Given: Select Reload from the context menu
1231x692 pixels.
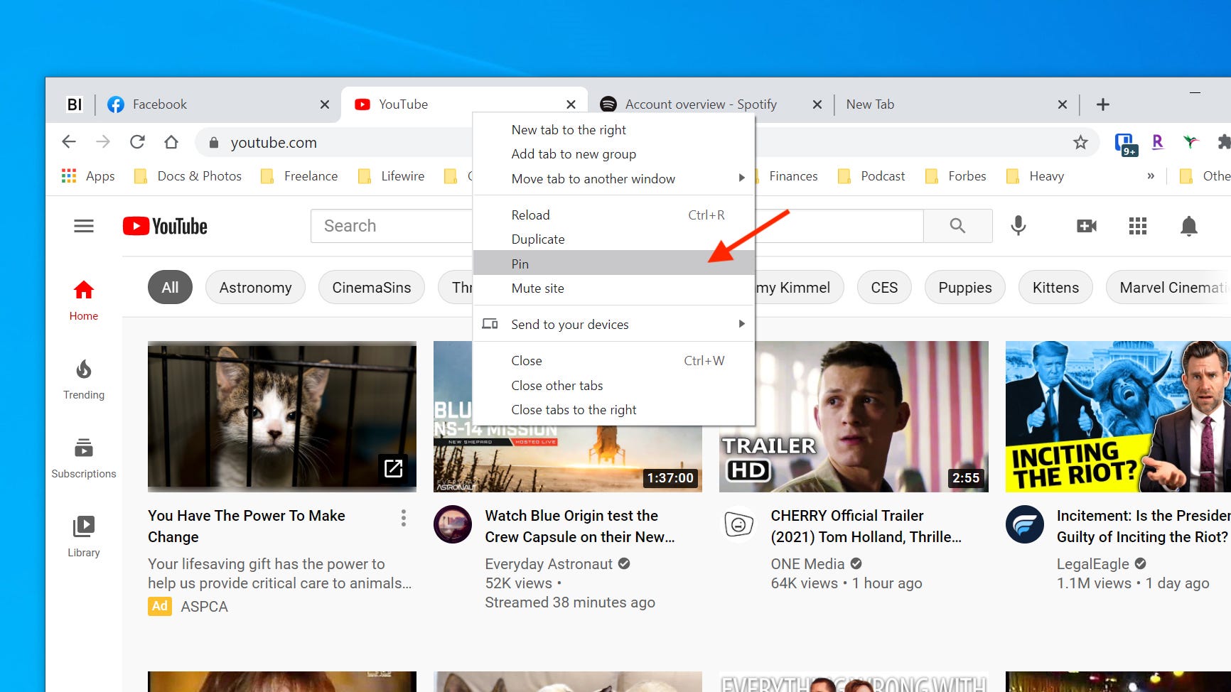Looking at the screenshot, I should point(613,215).
